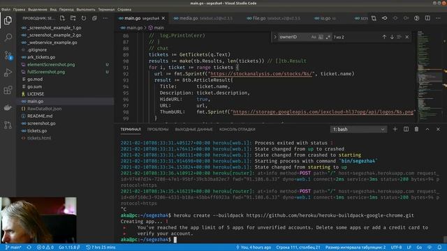Switch to КОНСОЛЬ ОТЛАДКИ panel tab
The image size is (447, 251).
(237, 129)
